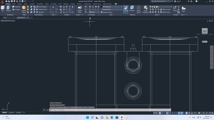214x120 pixels.
Task: Choose the Presspull tool
Action: pyautogui.click(x=16, y=9)
